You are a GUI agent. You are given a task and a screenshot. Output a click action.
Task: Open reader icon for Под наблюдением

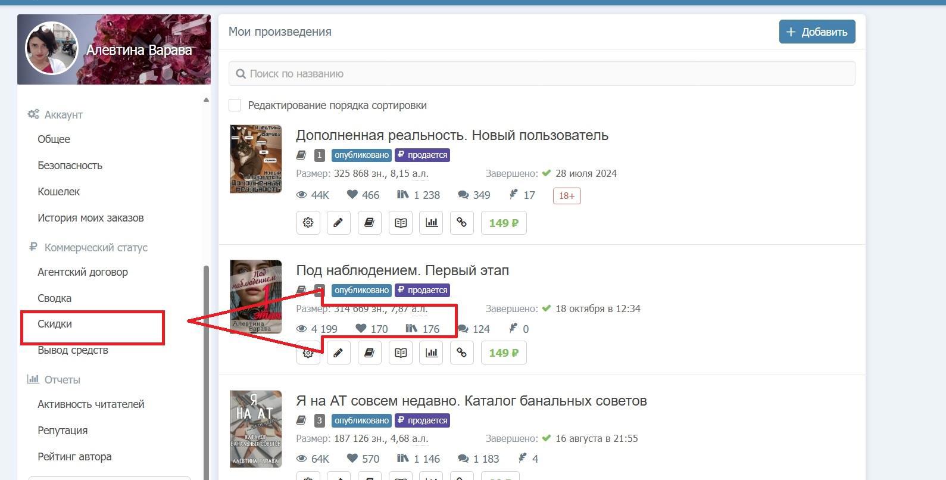coord(401,353)
